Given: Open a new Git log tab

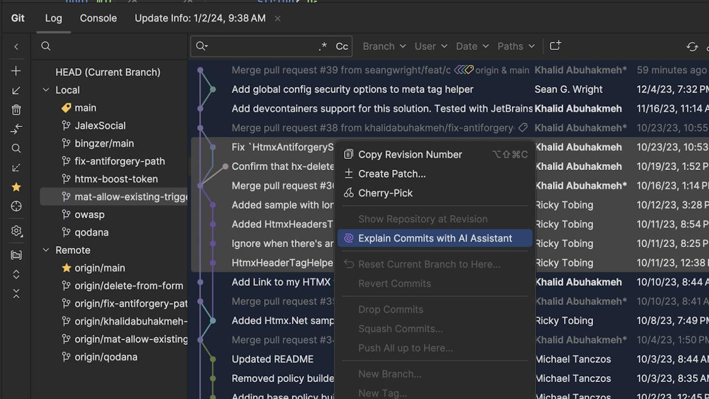Looking at the screenshot, I should pyautogui.click(x=554, y=46).
